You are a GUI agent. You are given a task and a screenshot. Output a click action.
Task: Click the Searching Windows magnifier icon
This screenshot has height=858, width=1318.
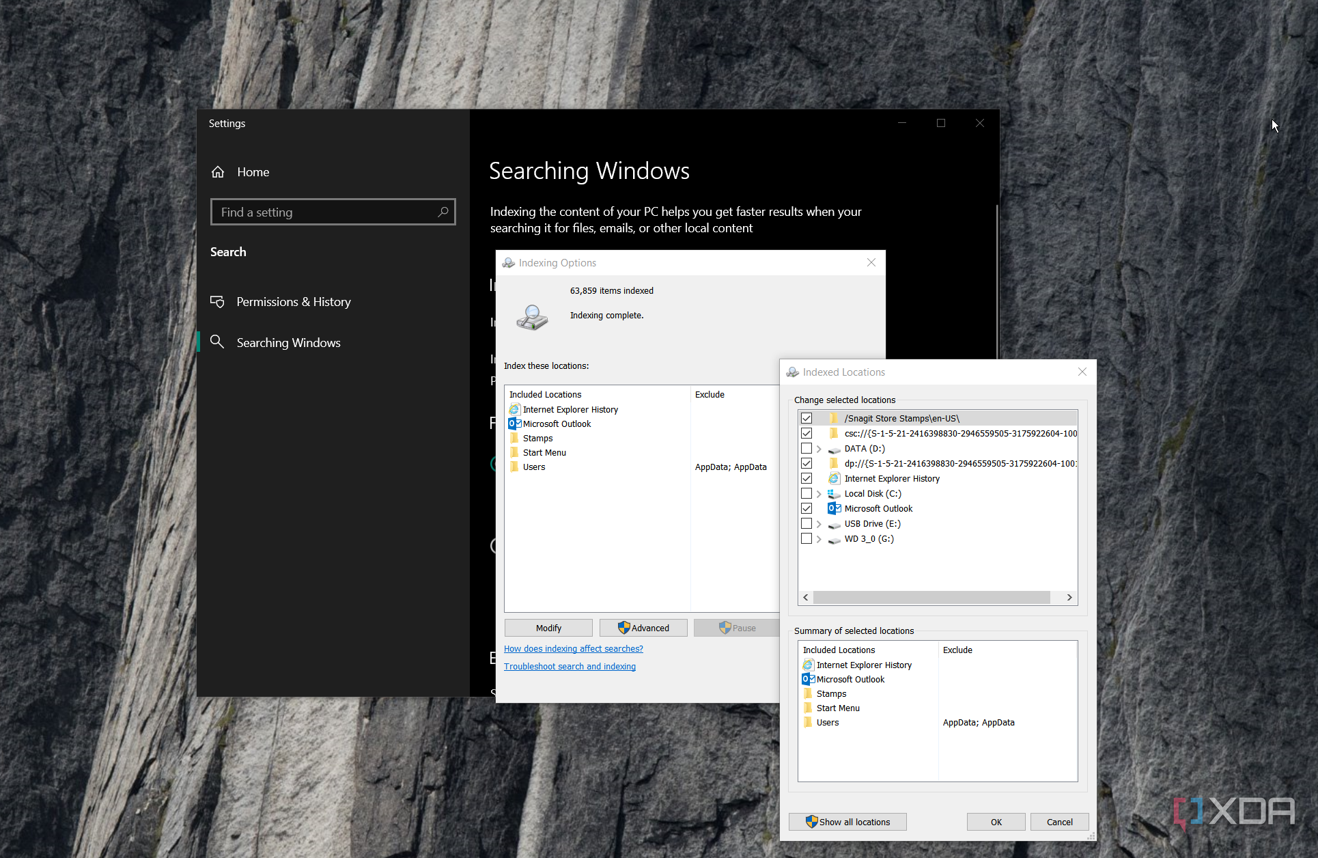tap(217, 342)
